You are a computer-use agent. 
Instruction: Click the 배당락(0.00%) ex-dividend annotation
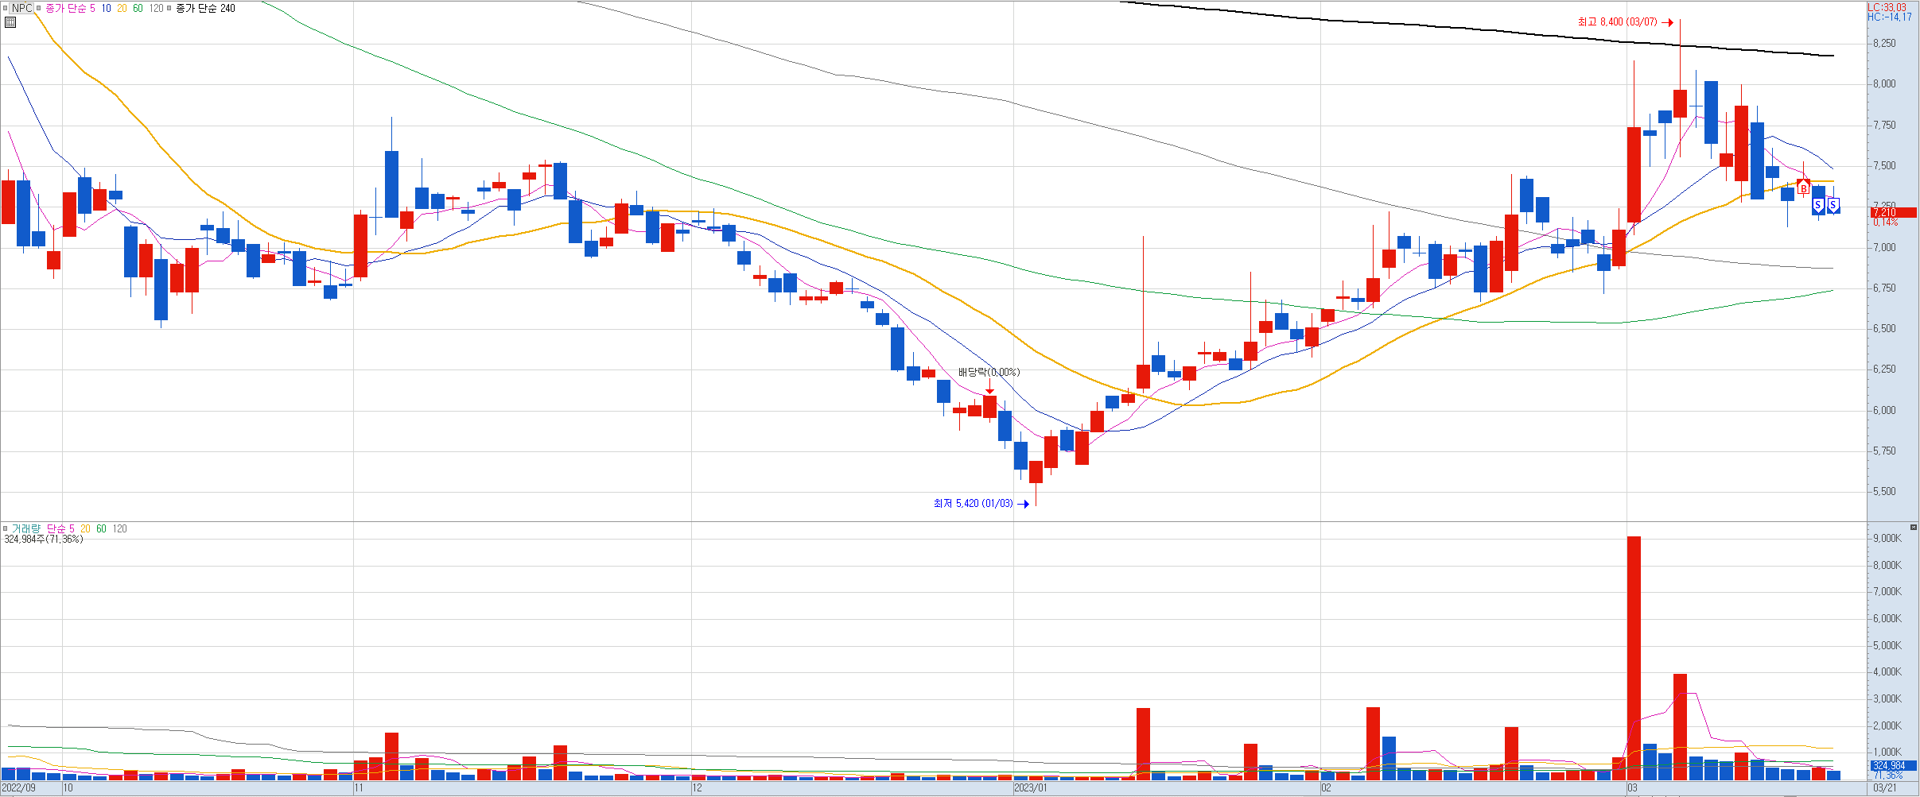pos(989,373)
